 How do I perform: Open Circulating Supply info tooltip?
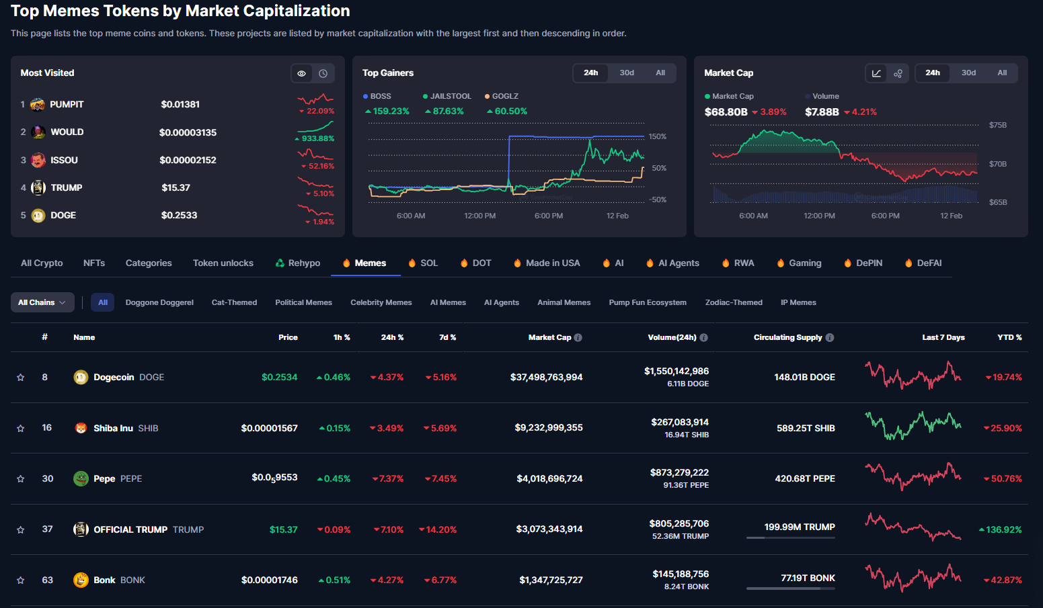coord(830,338)
